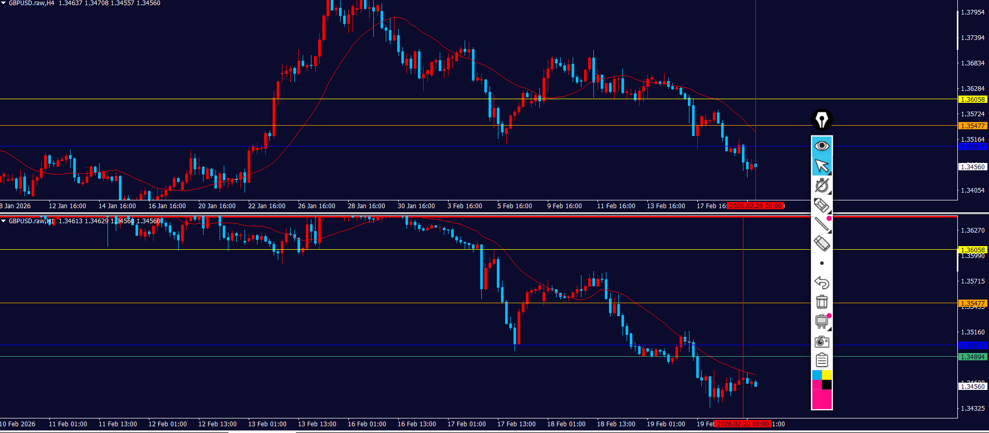The width and height of the screenshot is (989, 433).
Task: Toggle the crossed-out stopwatch timer tool
Action: click(x=821, y=185)
